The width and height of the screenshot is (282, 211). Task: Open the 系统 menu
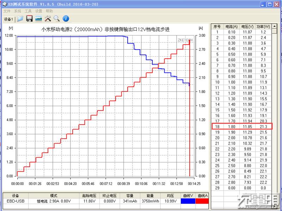(x=18, y=11)
